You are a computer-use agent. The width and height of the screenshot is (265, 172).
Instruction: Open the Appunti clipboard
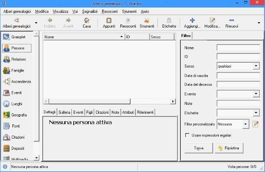click(109, 23)
